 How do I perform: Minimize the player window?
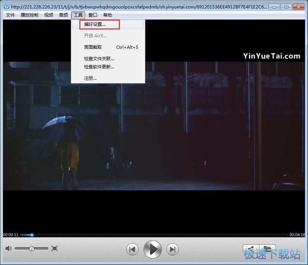(x=274, y=7)
